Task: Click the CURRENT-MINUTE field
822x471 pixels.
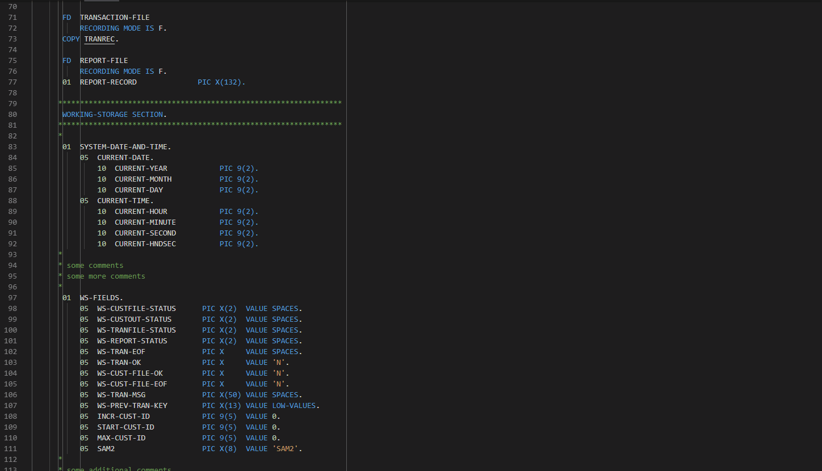Action: 145,222
